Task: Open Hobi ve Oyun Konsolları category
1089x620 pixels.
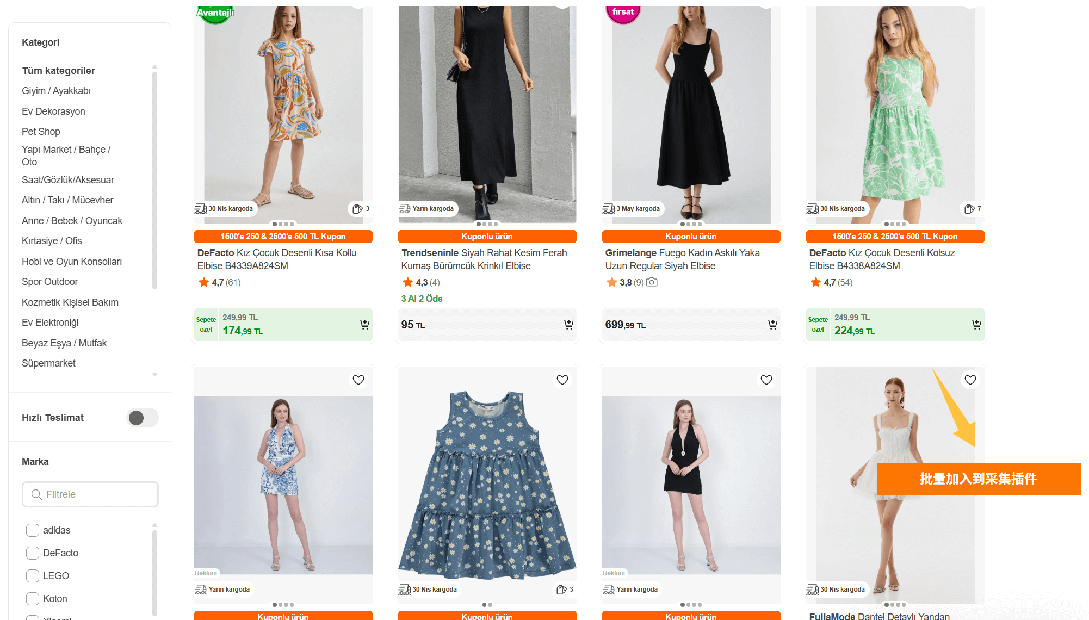Action: click(x=72, y=262)
